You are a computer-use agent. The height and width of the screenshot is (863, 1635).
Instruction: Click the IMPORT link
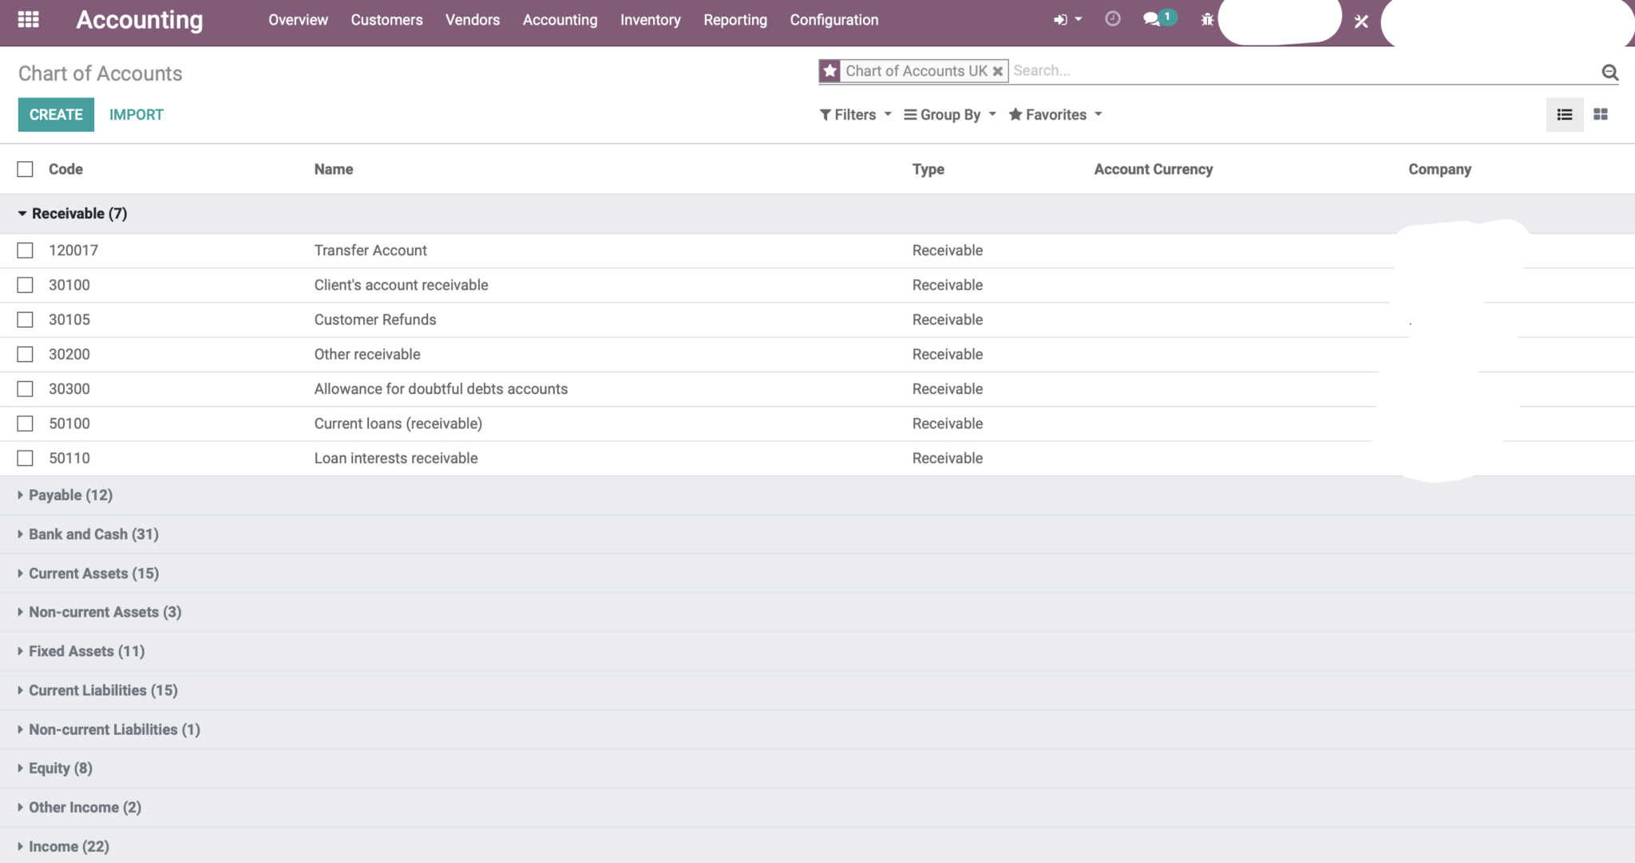coord(137,114)
